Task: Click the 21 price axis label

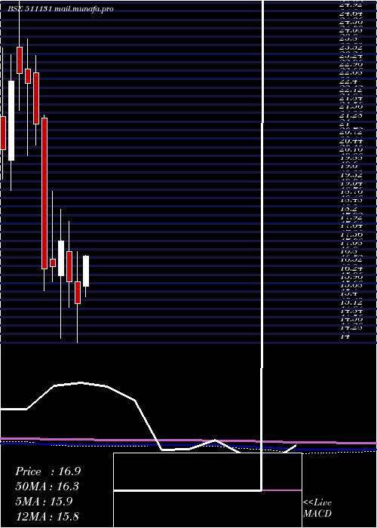Action: (x=345, y=124)
